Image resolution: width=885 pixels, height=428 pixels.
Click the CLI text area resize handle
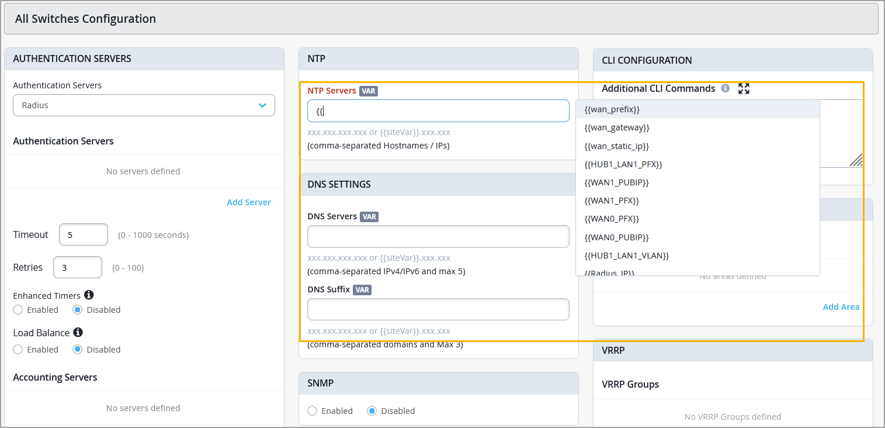(856, 160)
